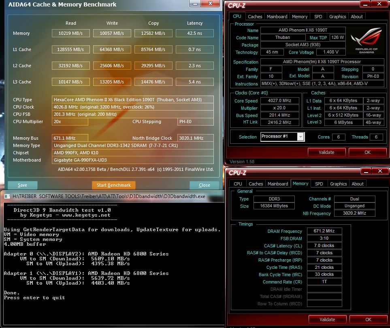
Task: Click the Core Speed value 4027.0 MHz
Action: [279, 101]
